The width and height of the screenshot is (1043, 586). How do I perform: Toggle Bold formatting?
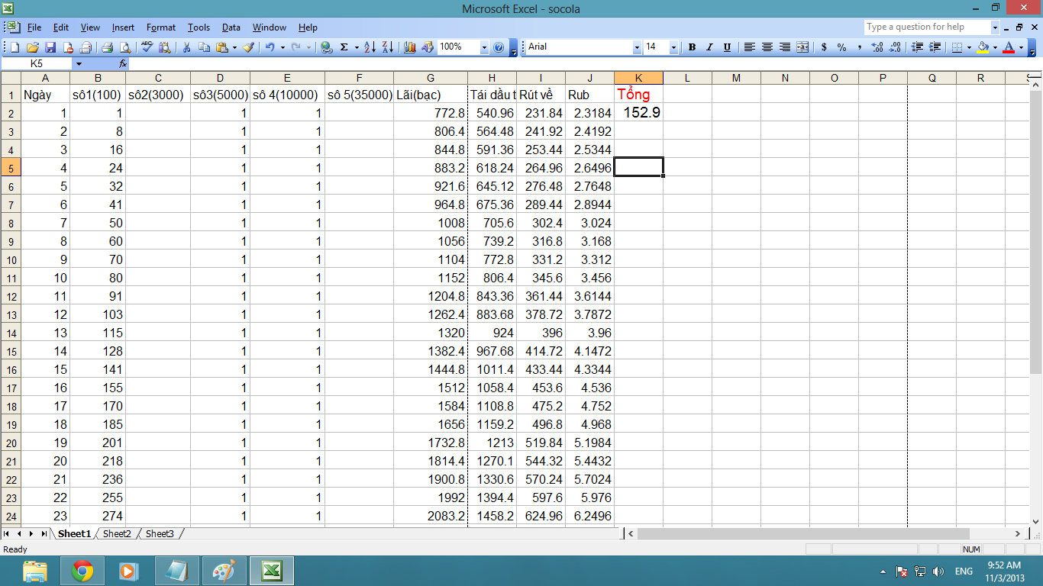tap(692, 47)
